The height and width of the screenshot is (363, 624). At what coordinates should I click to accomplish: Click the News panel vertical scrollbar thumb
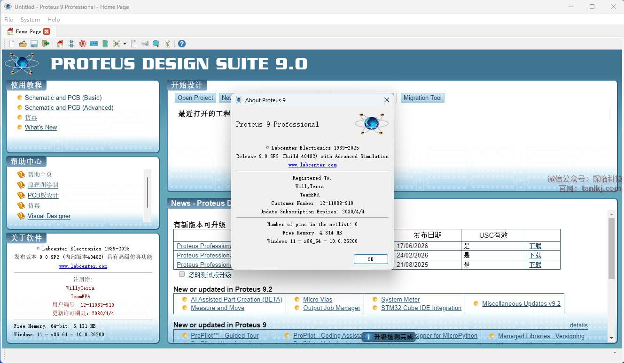click(x=611, y=249)
